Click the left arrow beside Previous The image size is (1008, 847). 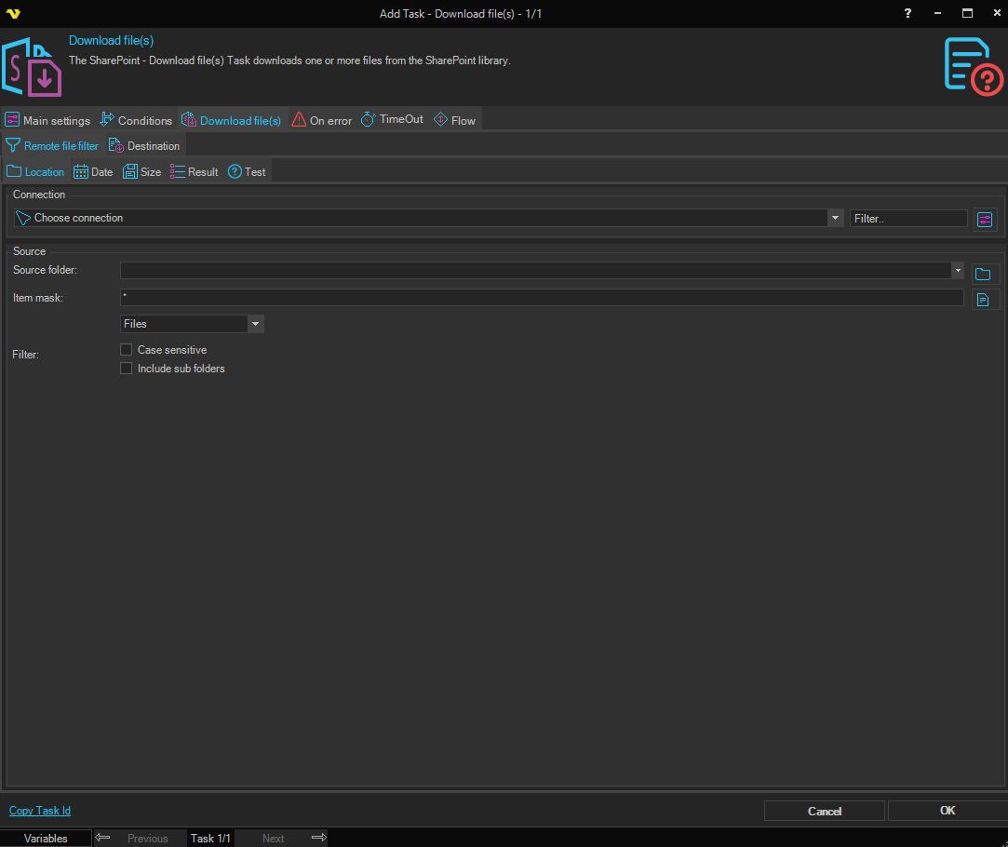(103, 838)
